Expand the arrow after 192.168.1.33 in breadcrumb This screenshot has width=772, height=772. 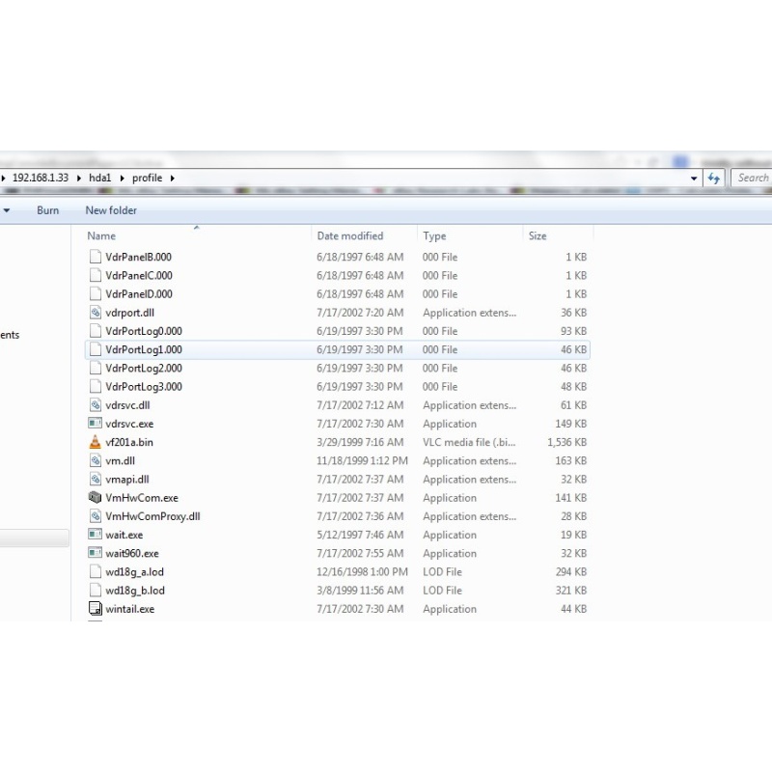tap(79, 179)
